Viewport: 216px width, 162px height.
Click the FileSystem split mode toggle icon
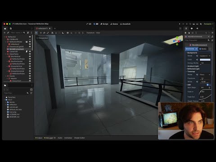click(x=31, y=90)
